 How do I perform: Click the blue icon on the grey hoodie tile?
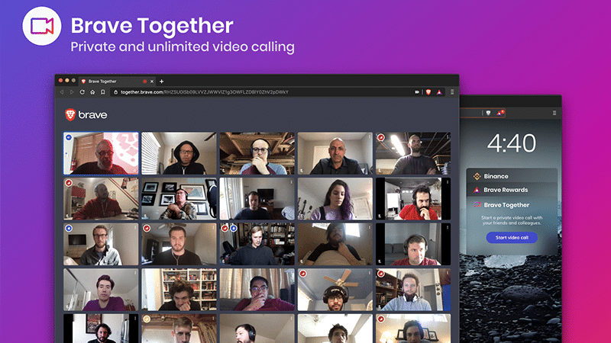click(x=69, y=228)
